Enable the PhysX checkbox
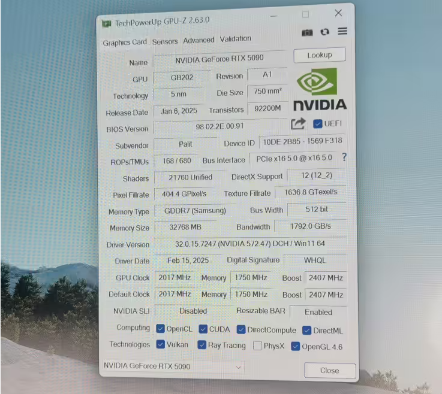This screenshot has height=394, width=442. [257, 345]
